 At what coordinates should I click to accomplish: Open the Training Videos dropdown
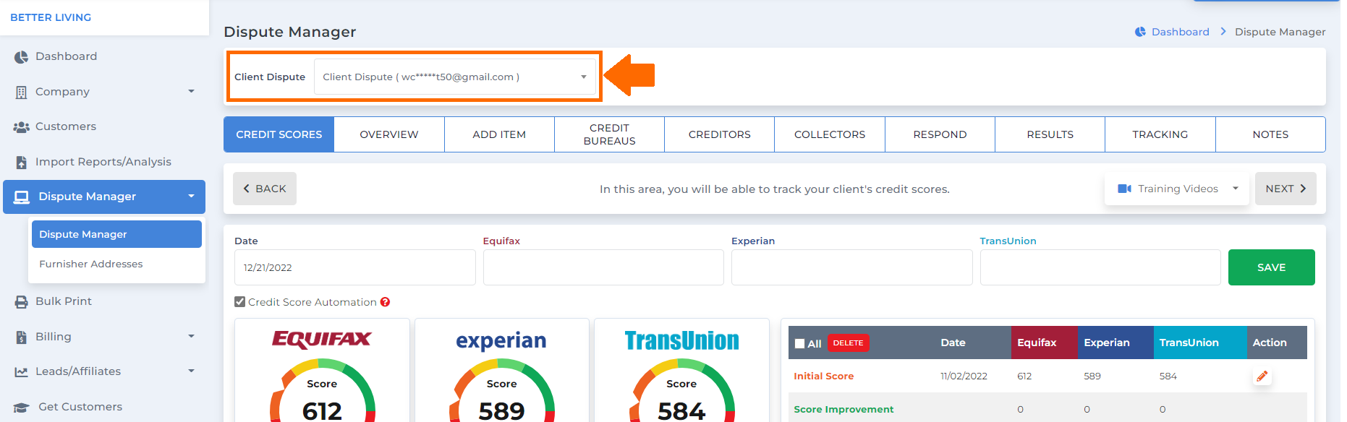(x=1176, y=189)
